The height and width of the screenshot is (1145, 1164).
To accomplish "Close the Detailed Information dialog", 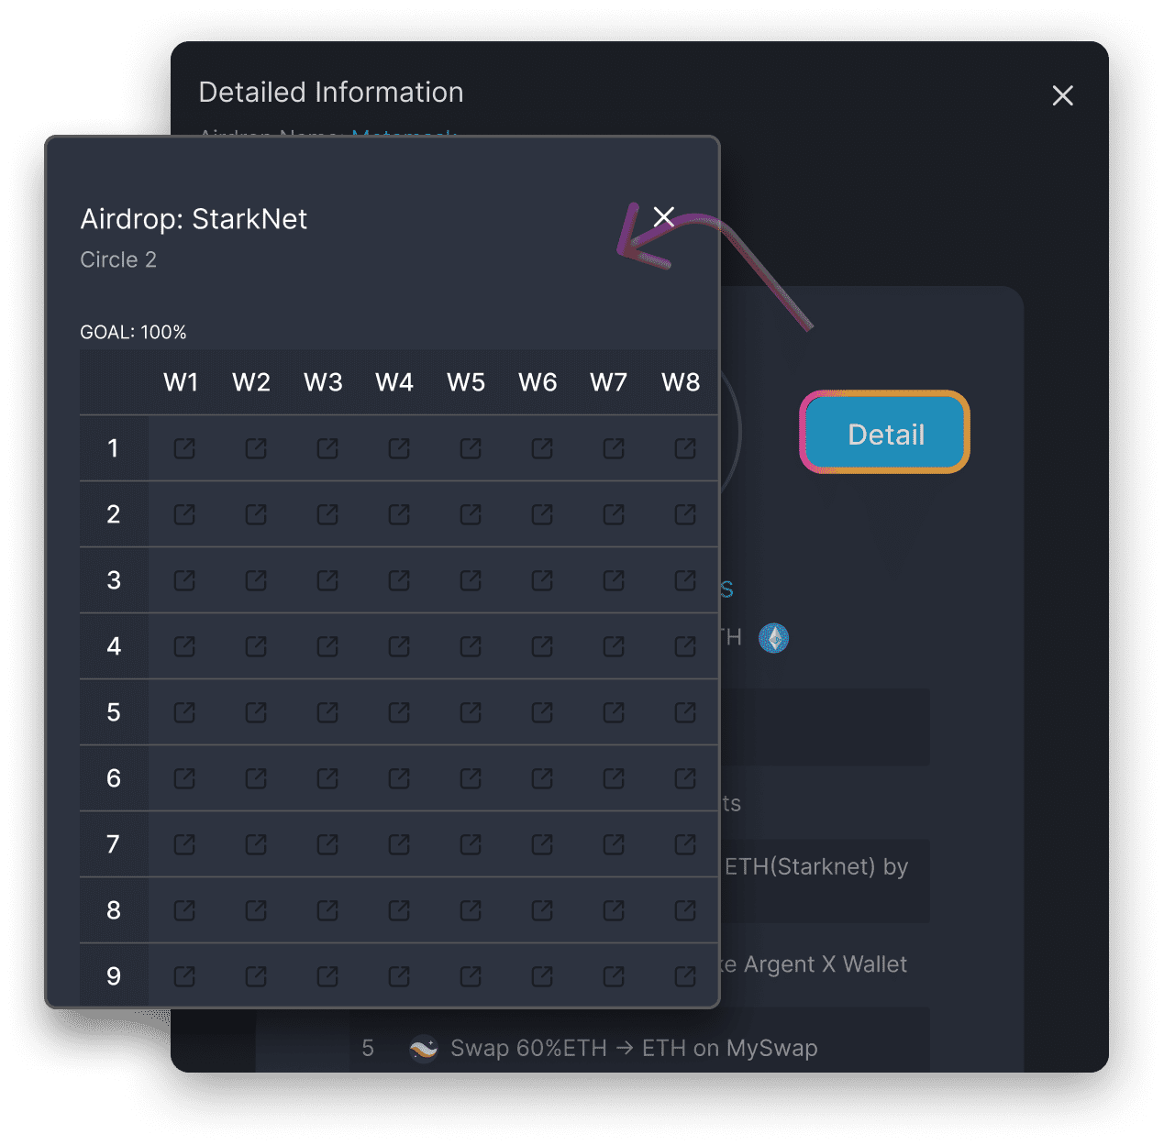I will point(1062,95).
